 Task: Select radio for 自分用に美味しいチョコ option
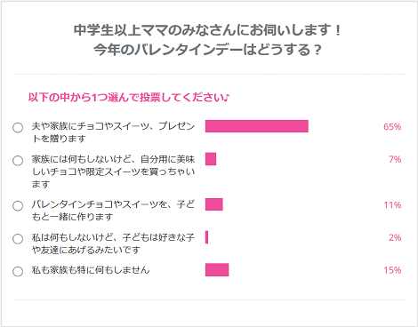pyautogui.click(x=18, y=161)
